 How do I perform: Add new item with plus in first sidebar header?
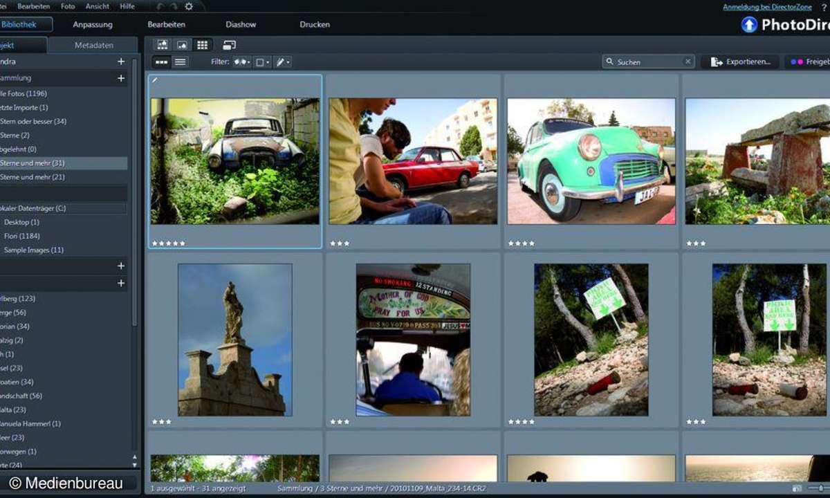click(x=121, y=62)
